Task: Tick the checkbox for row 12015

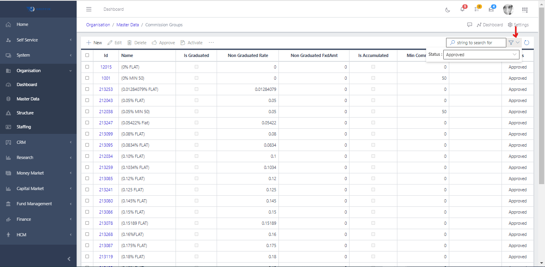Action: coord(87,67)
